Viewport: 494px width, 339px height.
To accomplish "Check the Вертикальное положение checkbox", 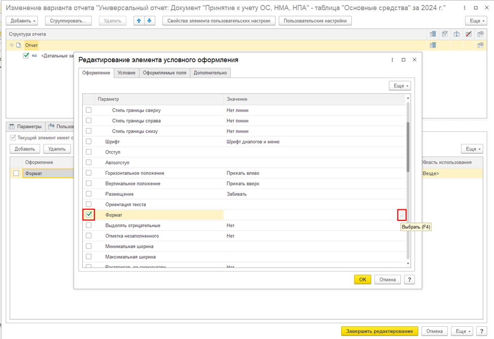I will click(89, 183).
